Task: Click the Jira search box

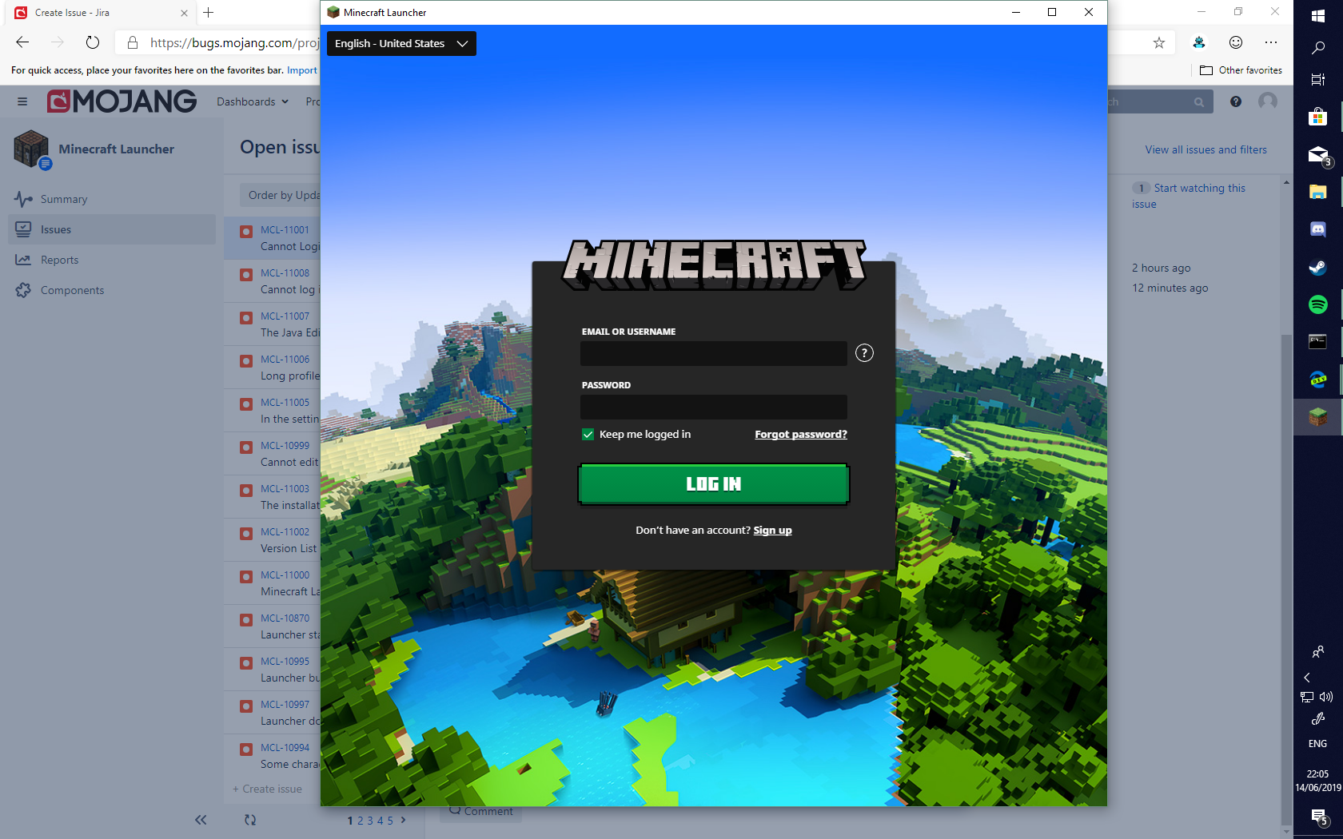Action: (1161, 101)
